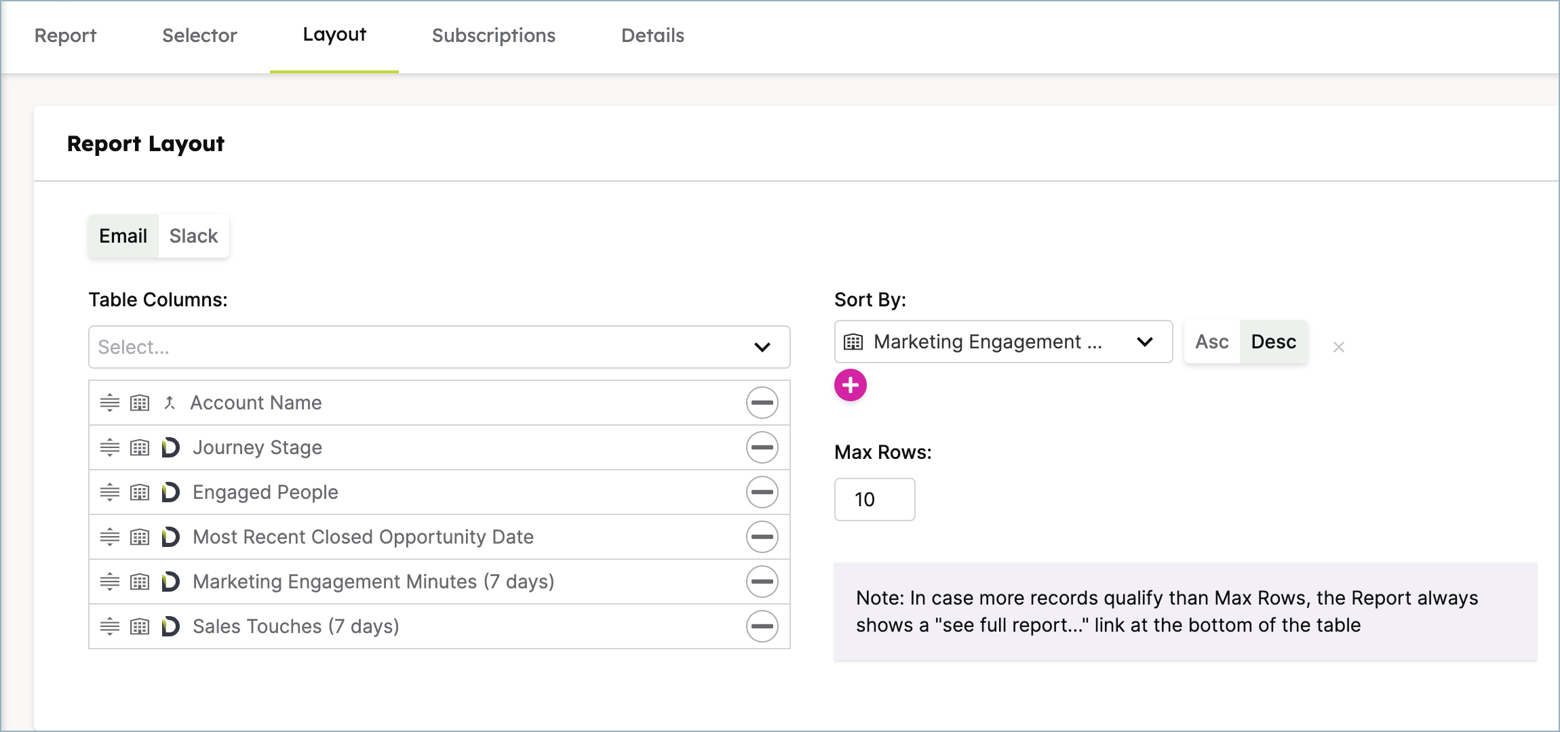Open the Table Columns Select dropdown
Image resolution: width=1560 pixels, height=732 pixels.
[440, 347]
